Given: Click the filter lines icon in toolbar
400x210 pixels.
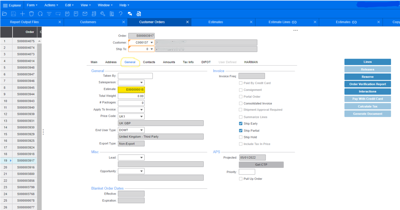Looking at the screenshot, I should (49, 14).
